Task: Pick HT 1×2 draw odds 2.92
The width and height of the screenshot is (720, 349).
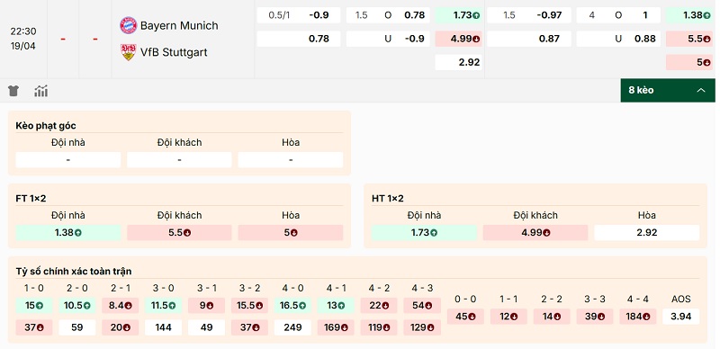Action: (646, 232)
